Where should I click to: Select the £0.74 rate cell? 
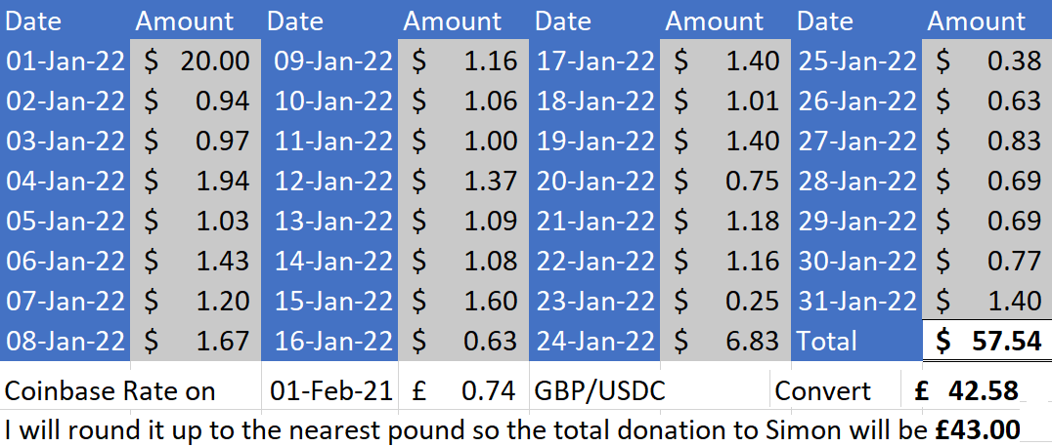pos(463,390)
